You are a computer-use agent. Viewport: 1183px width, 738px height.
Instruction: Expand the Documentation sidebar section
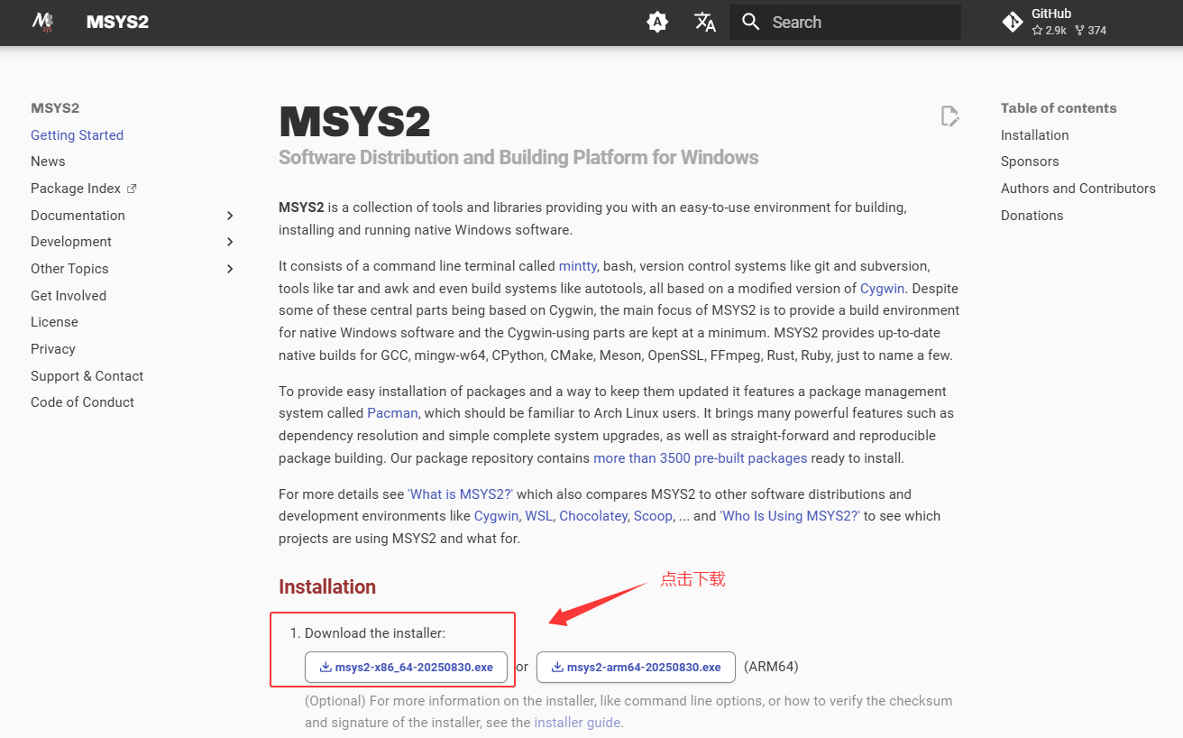(x=230, y=215)
